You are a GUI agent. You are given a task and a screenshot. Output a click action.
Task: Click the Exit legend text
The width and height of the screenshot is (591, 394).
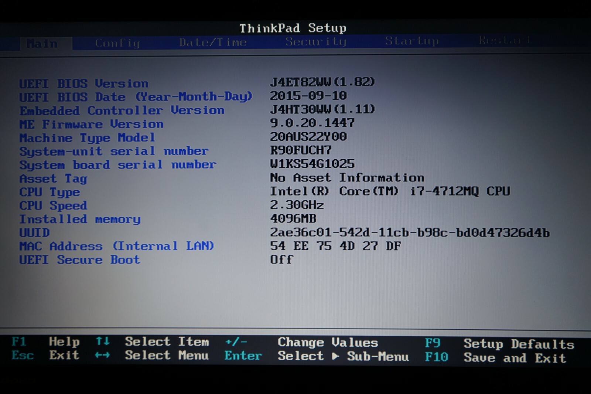click(64, 355)
